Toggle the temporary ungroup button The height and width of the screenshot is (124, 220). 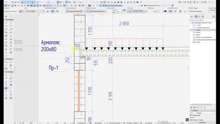[112, 6]
